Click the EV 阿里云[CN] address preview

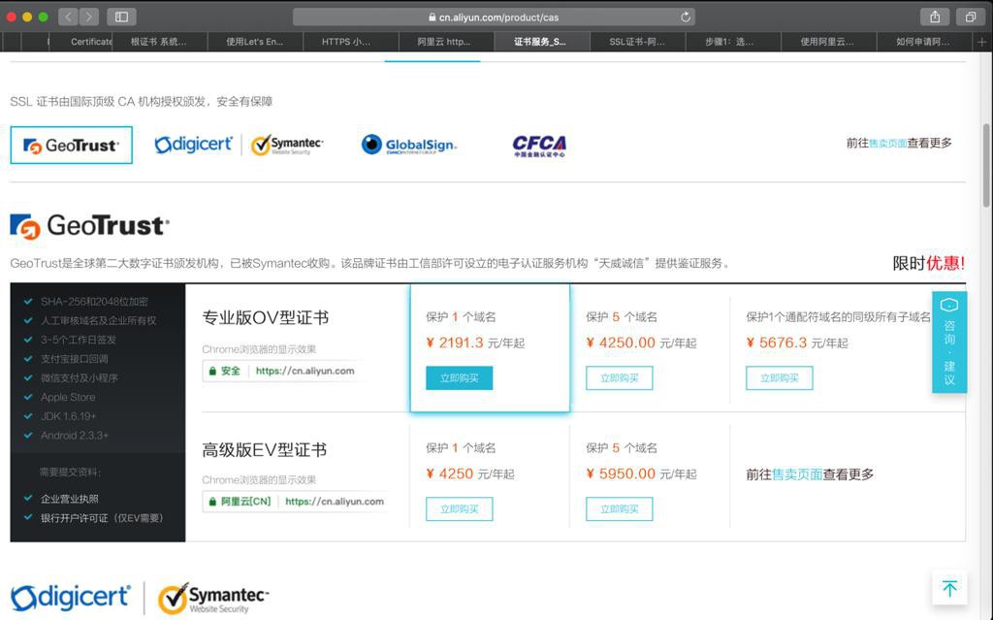pyautogui.click(x=296, y=502)
